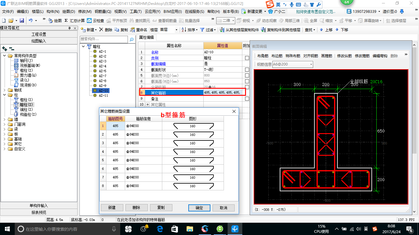Run 汇总计算 summary calculation
The width and height of the screenshot is (419, 235).
click(75, 21)
